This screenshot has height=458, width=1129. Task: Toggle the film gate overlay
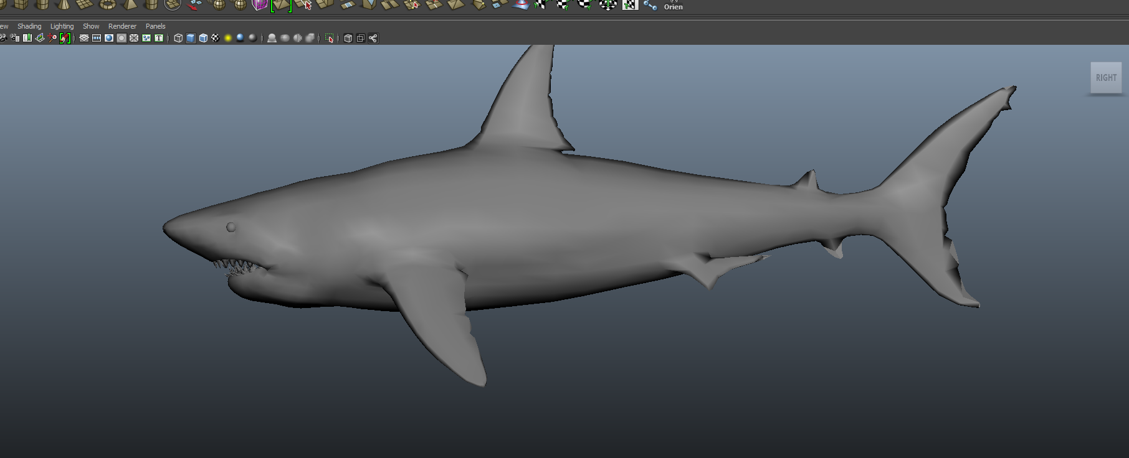pos(97,39)
